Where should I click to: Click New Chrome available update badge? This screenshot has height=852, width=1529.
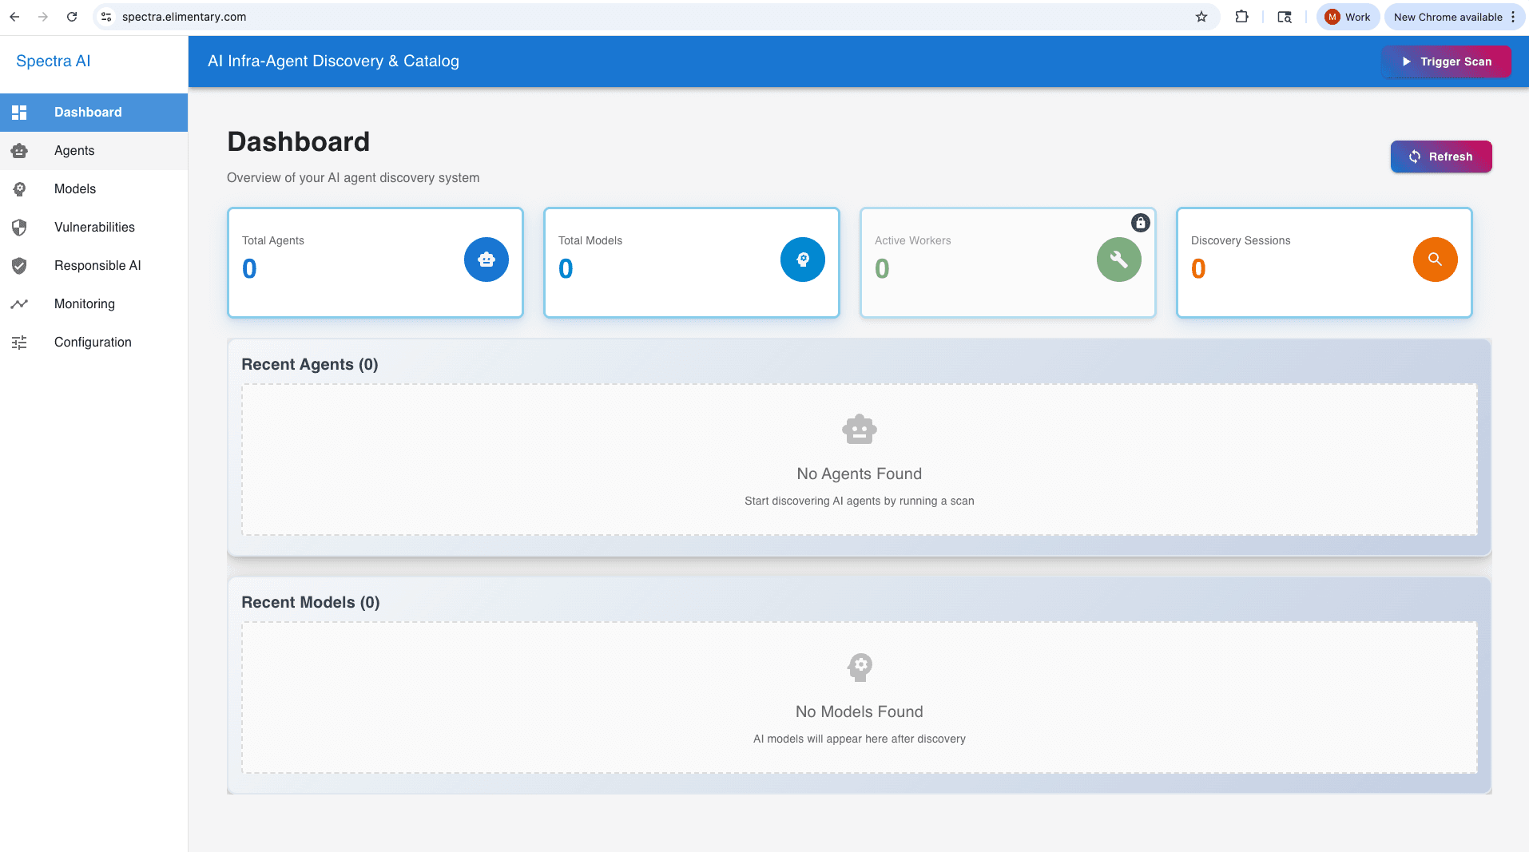point(1448,17)
